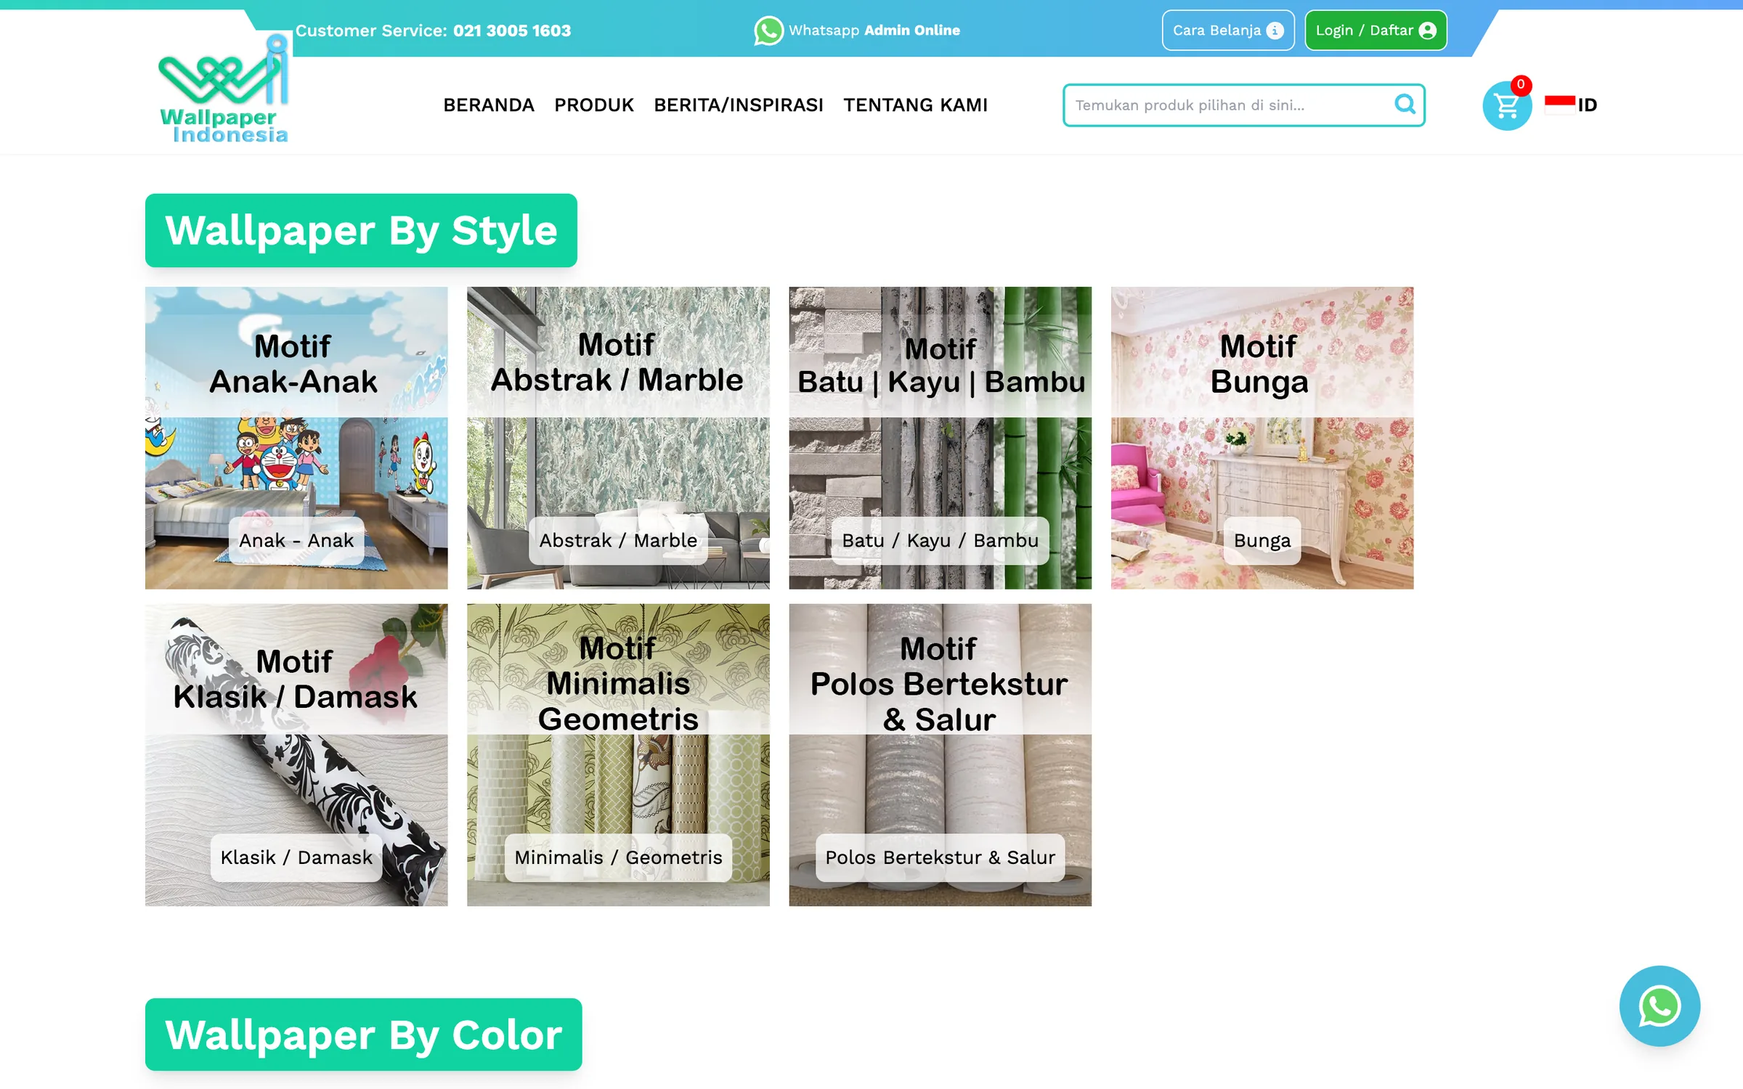The width and height of the screenshot is (1743, 1089).
Task: Open Motif Batu | Kayu | Bambu thumbnail
Action: (940, 438)
